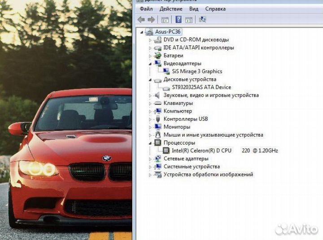Click the show console tree toolbar icon
Viewport: 323px width, 240px height.
coord(165,20)
